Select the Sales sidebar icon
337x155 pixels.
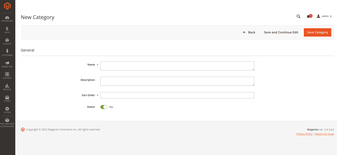[7, 29]
